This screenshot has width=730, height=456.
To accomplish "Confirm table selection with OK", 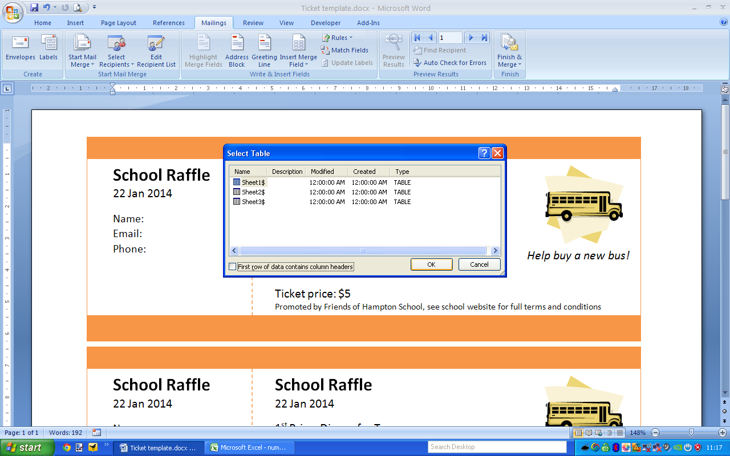I will [x=431, y=264].
